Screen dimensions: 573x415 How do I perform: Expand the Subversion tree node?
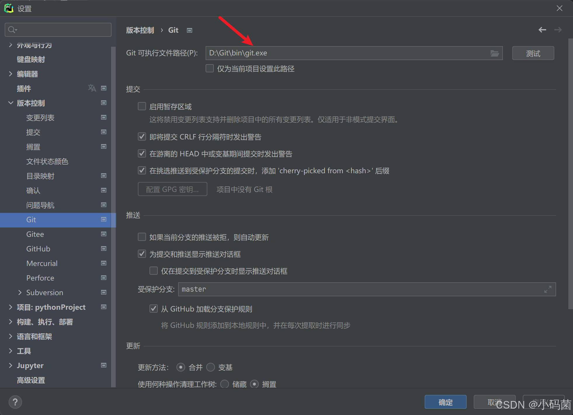coord(20,293)
